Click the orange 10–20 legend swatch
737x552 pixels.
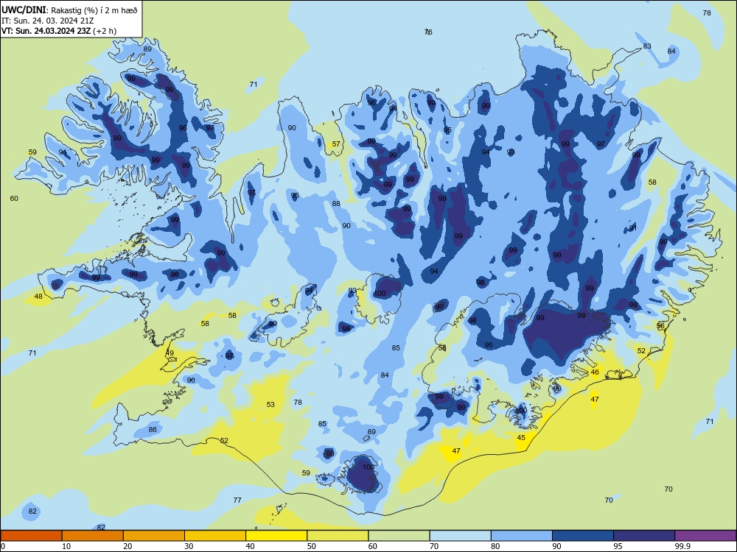pyautogui.click(x=93, y=536)
